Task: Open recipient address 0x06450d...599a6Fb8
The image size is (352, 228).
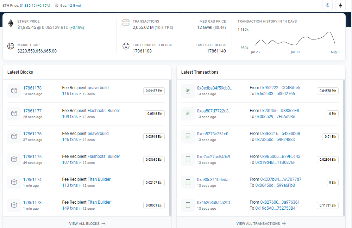Action: 275,185
